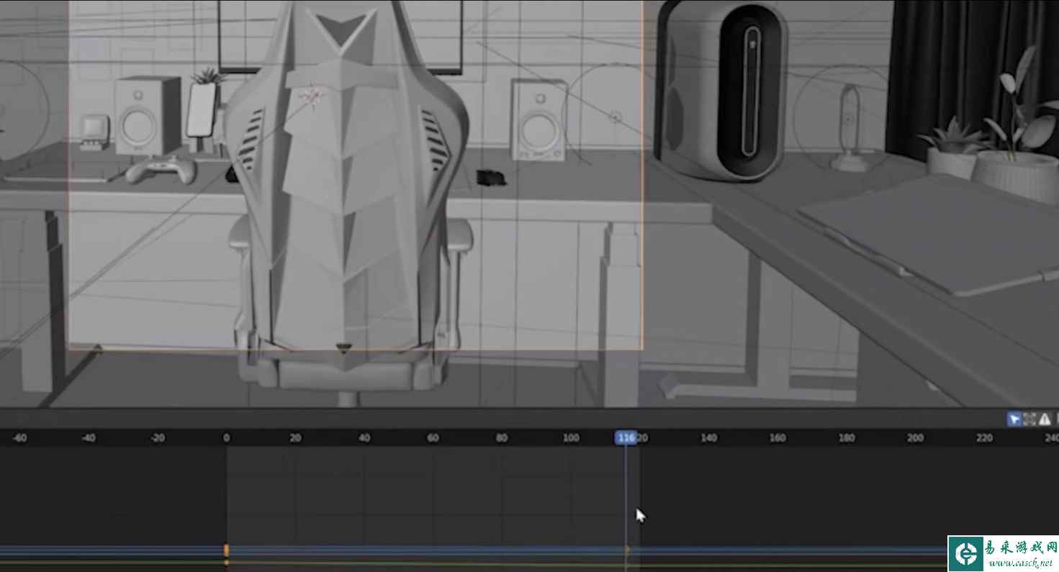Click the current frame 116 playhead marker
1059x572 pixels.
(x=626, y=437)
